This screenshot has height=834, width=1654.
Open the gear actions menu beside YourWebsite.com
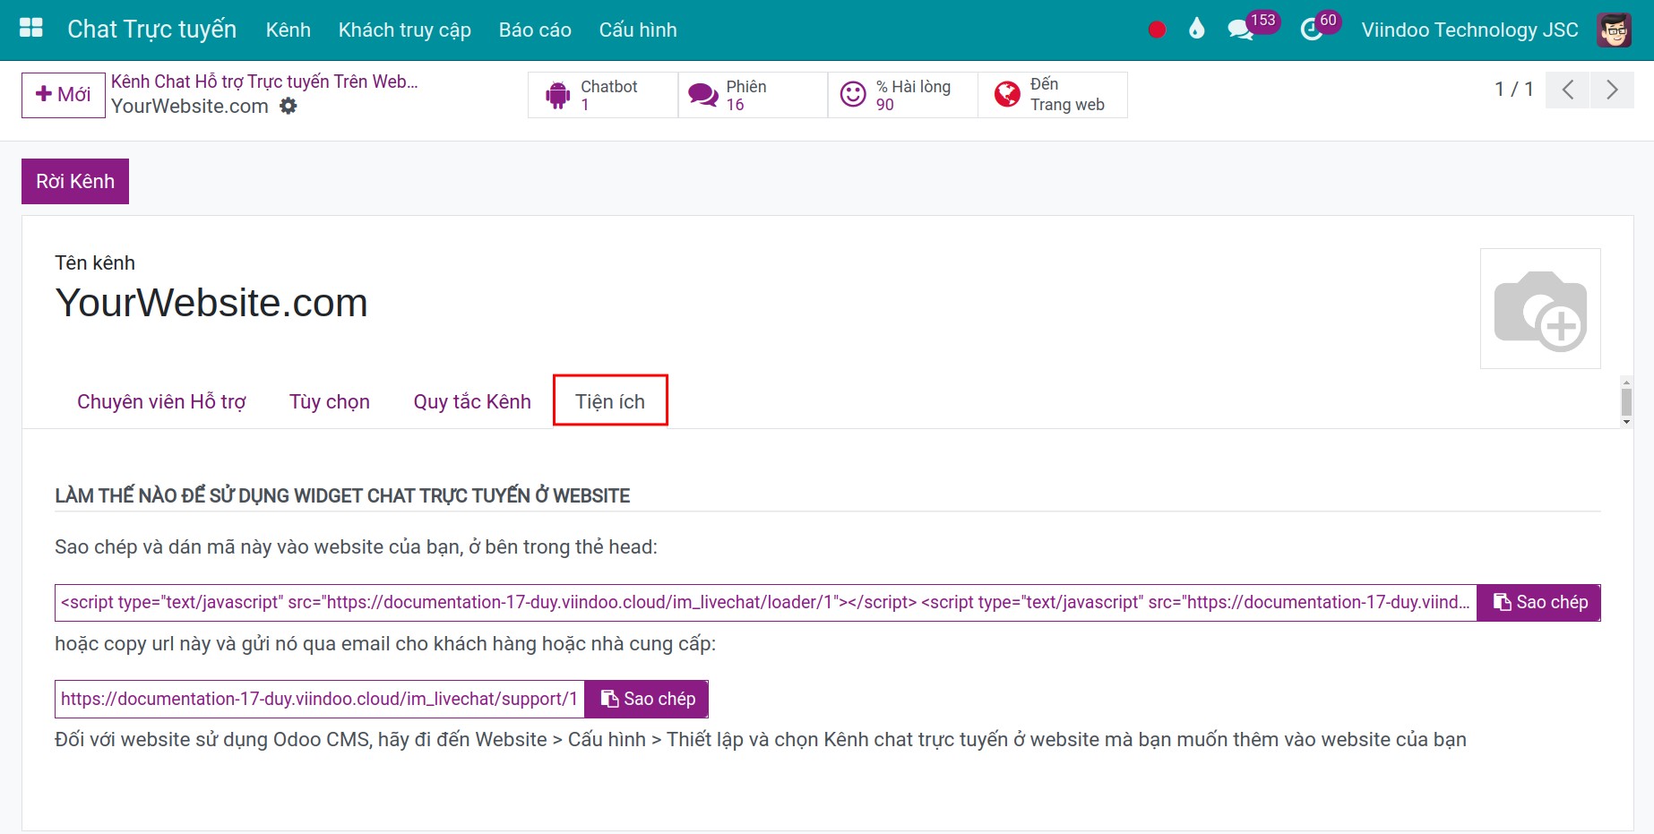click(x=289, y=106)
